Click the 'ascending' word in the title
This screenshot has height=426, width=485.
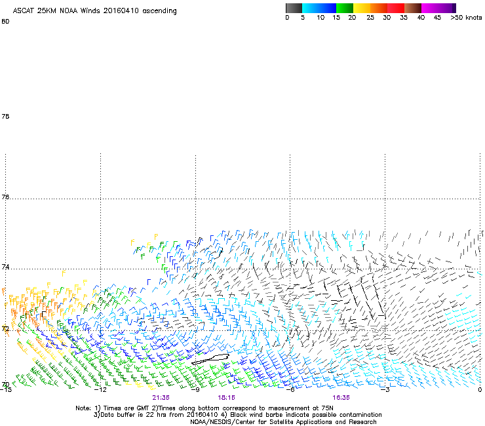click(x=160, y=11)
